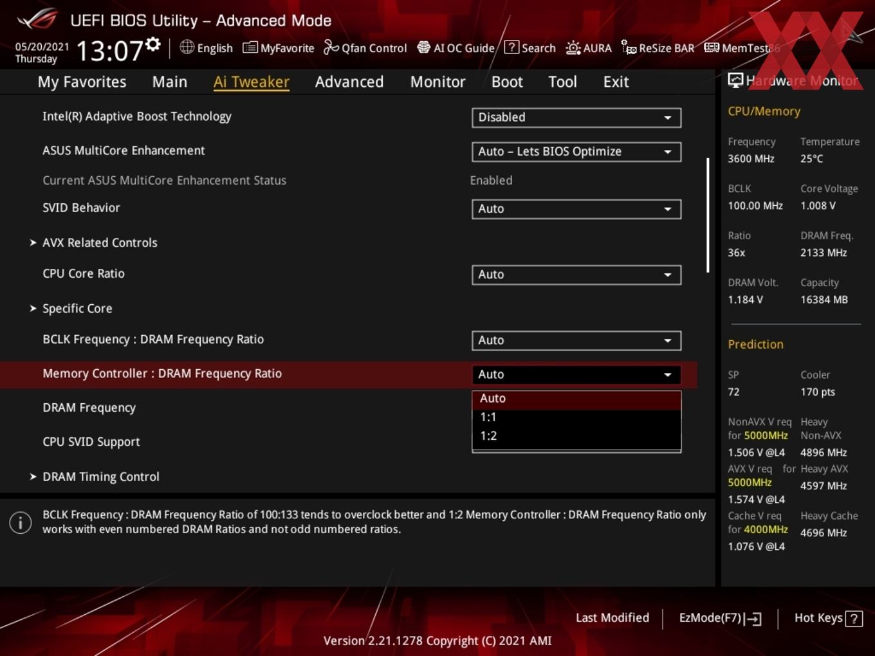Choose 1:1 ratio option
Image resolution: width=875 pixels, height=656 pixels.
pyautogui.click(x=576, y=417)
